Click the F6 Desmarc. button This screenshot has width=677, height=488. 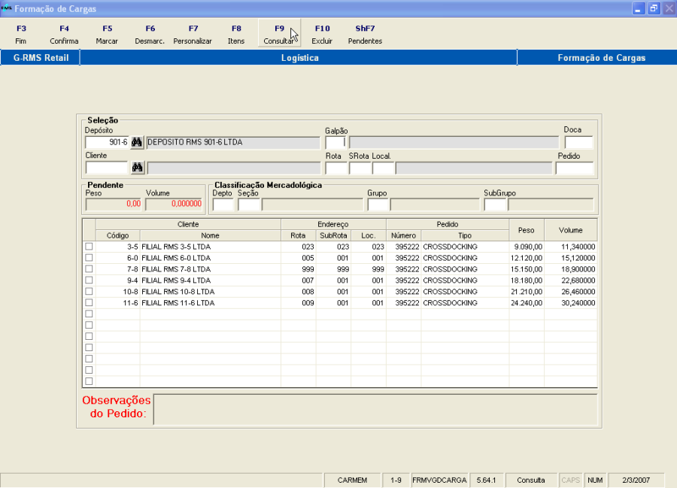pos(150,34)
